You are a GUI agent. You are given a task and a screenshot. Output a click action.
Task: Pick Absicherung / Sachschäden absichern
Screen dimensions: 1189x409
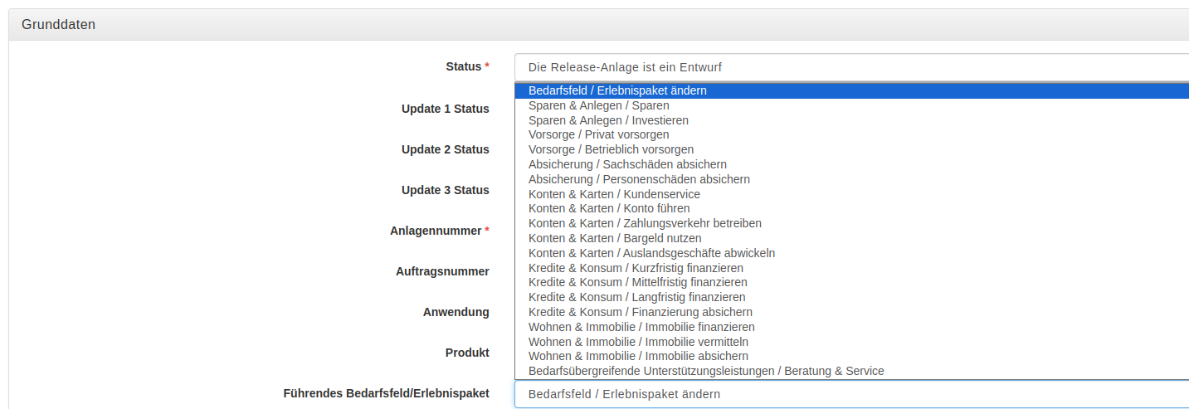[x=851, y=164]
